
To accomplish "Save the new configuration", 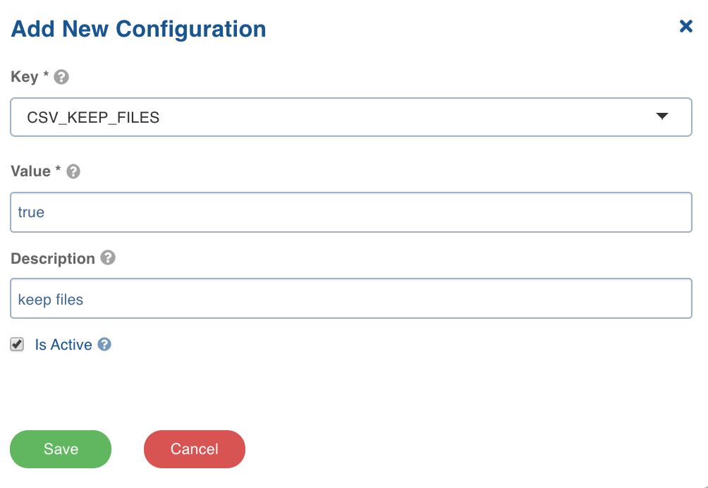I will click(x=61, y=449).
